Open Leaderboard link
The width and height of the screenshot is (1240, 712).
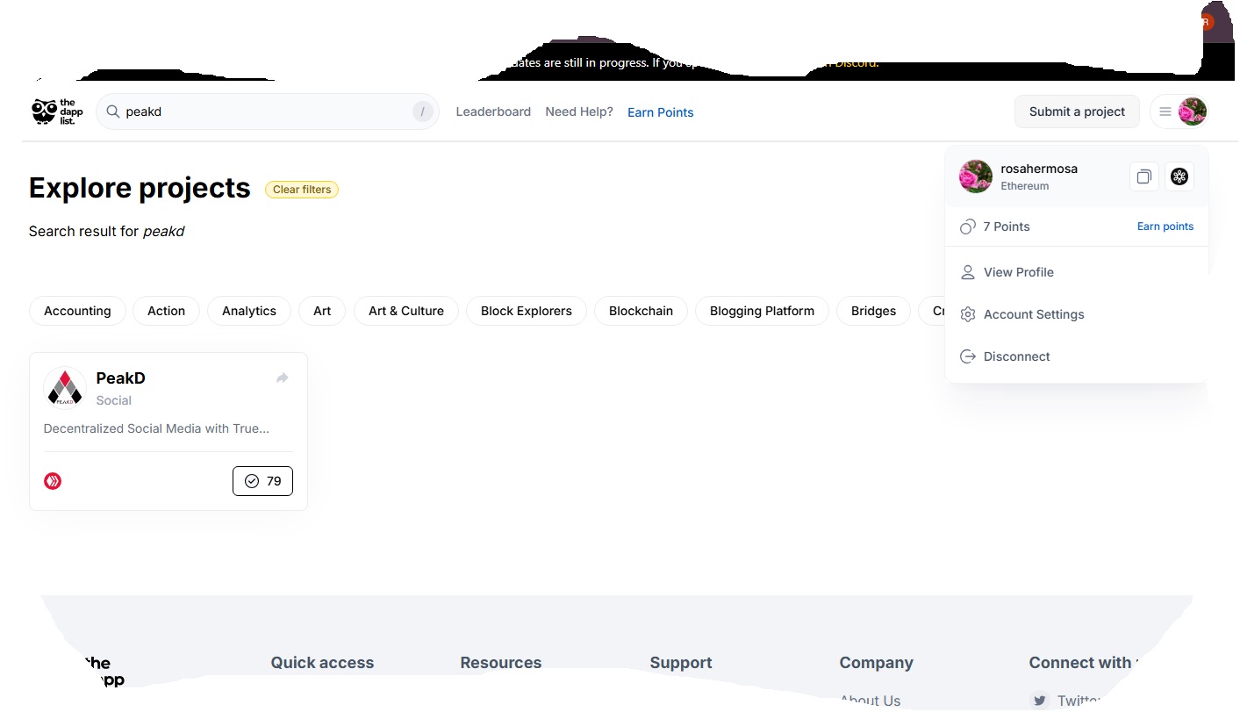[493, 111]
